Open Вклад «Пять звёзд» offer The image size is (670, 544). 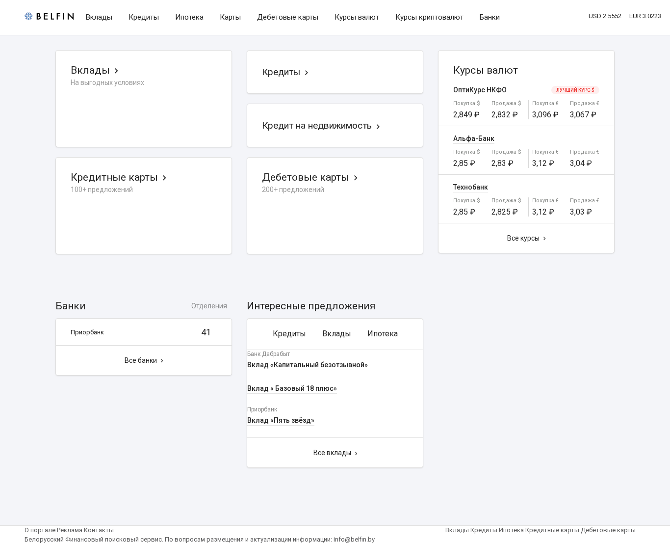point(281,420)
